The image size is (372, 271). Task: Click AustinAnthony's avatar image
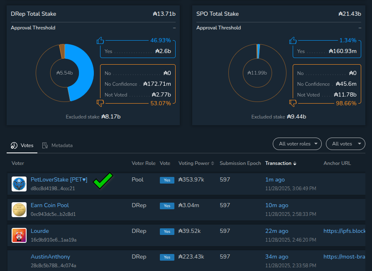[18, 261]
